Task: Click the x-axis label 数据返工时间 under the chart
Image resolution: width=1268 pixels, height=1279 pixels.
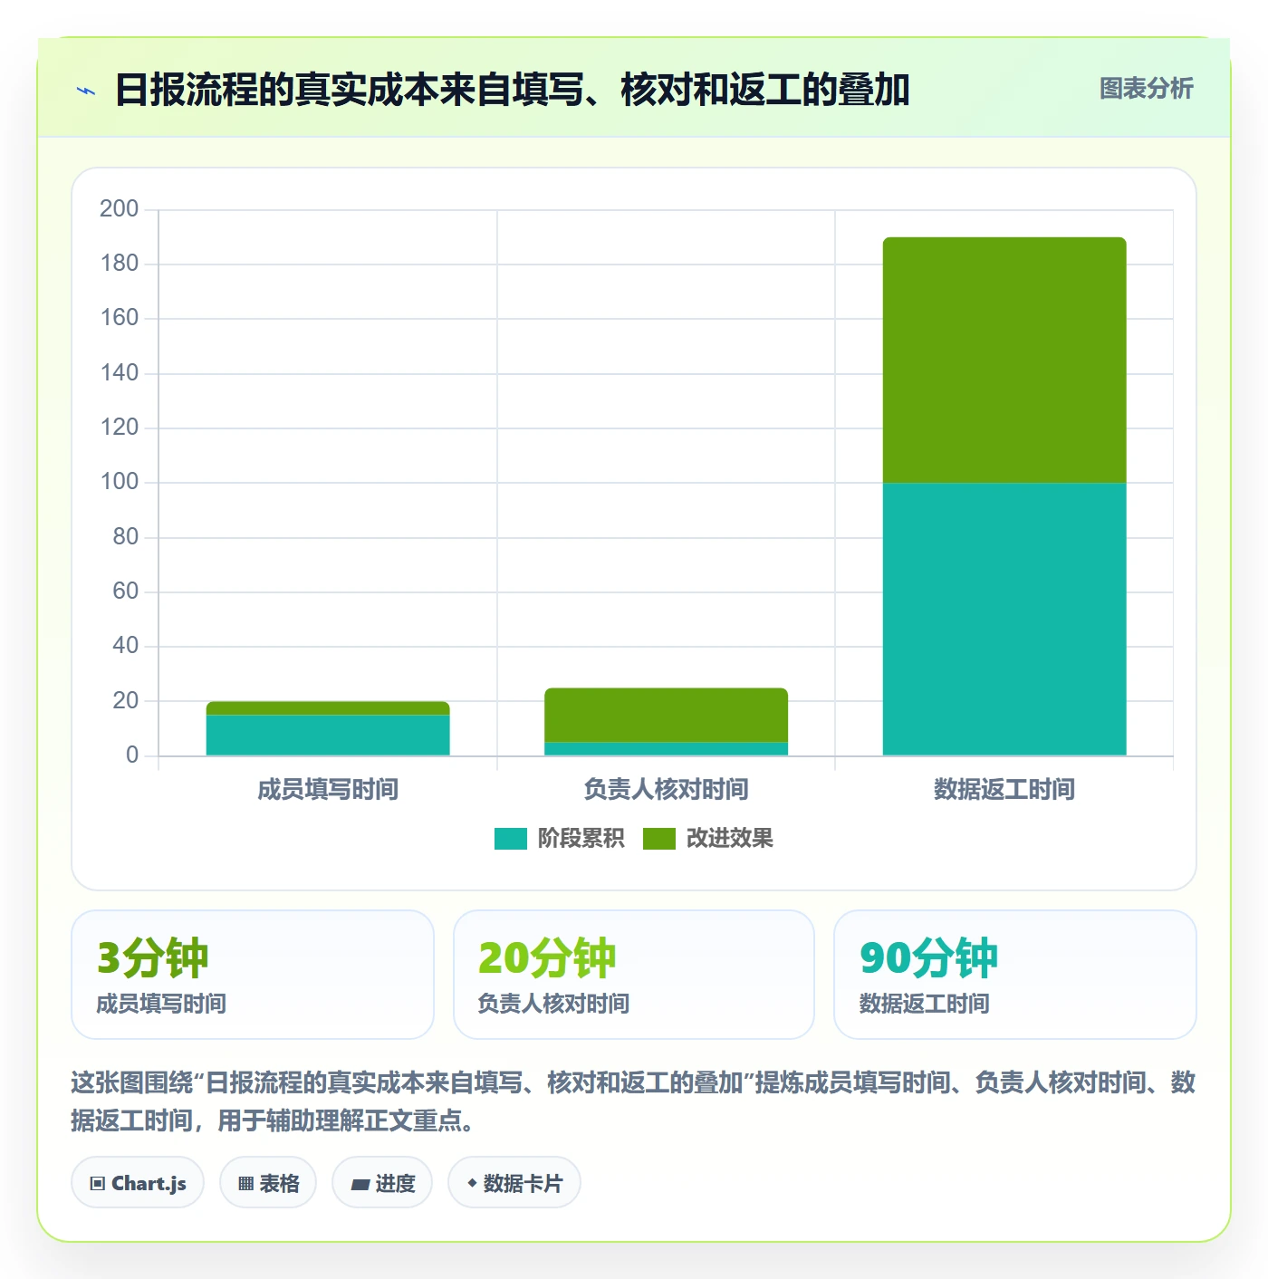Action: pos(1004,790)
